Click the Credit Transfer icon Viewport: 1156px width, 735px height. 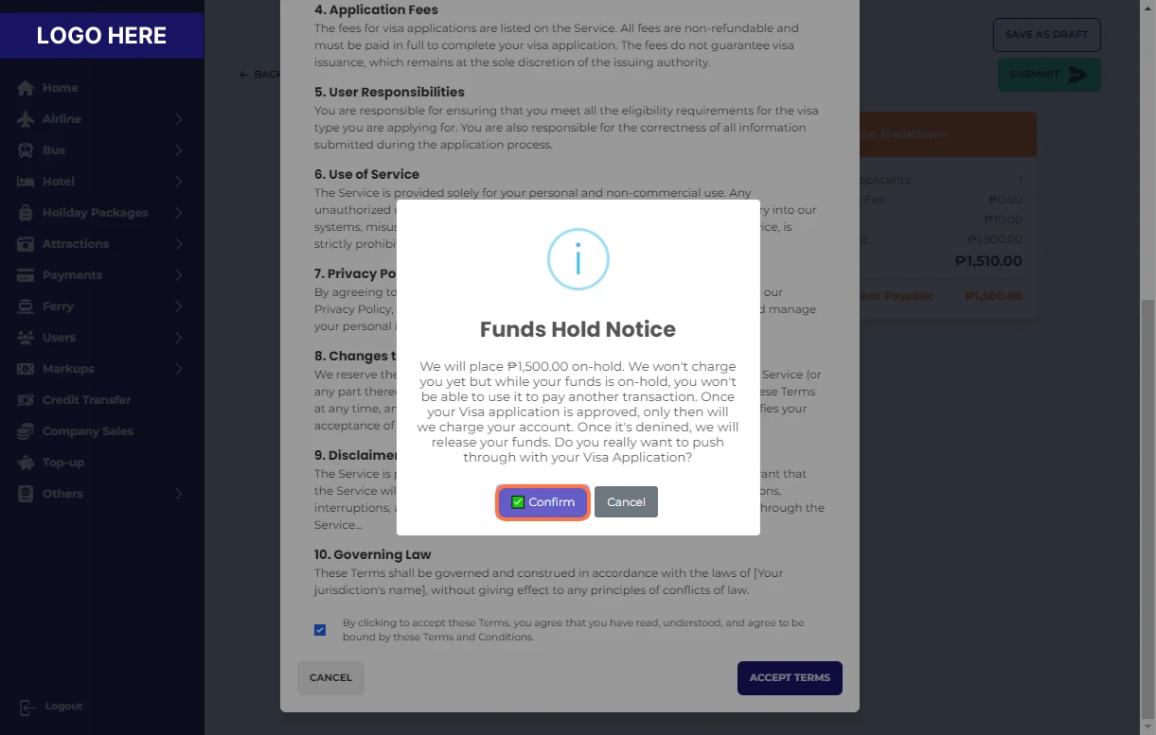[26, 400]
